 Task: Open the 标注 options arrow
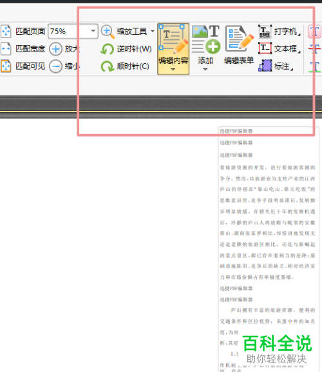point(292,69)
